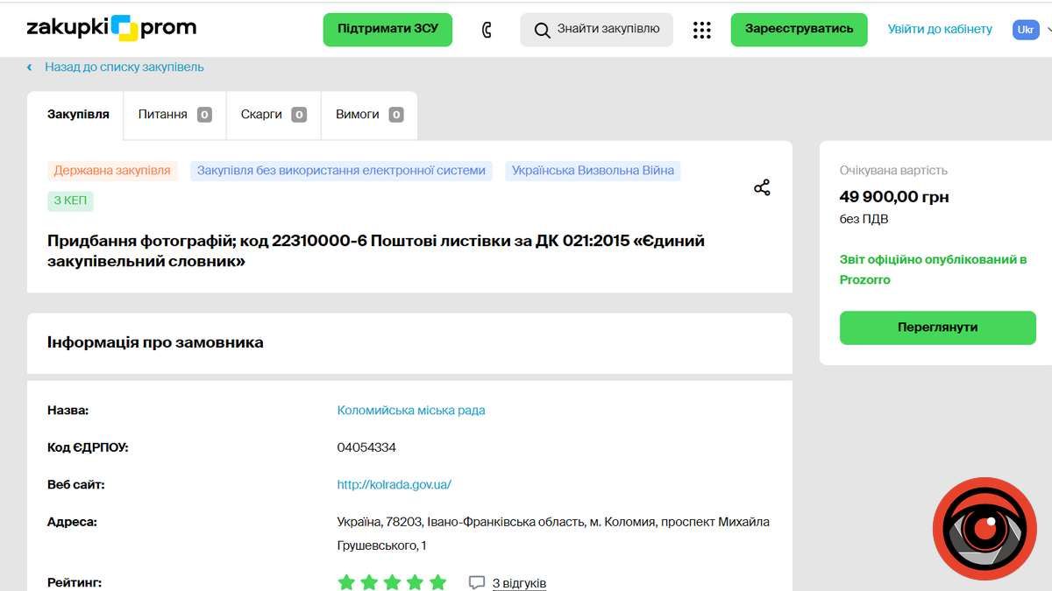Click the speech-bubble icon next to reviews
Viewport: 1052px width, 591px height.
[477, 581]
